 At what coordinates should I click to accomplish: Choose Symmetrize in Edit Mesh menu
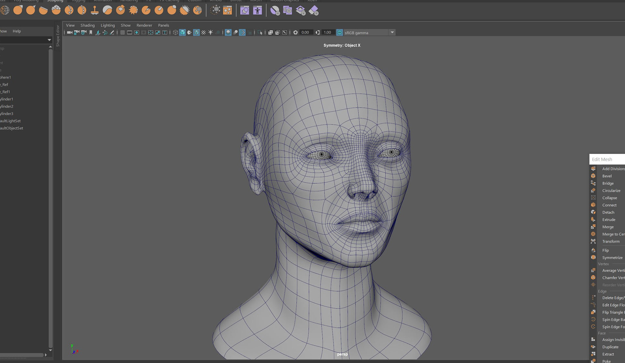(612, 258)
